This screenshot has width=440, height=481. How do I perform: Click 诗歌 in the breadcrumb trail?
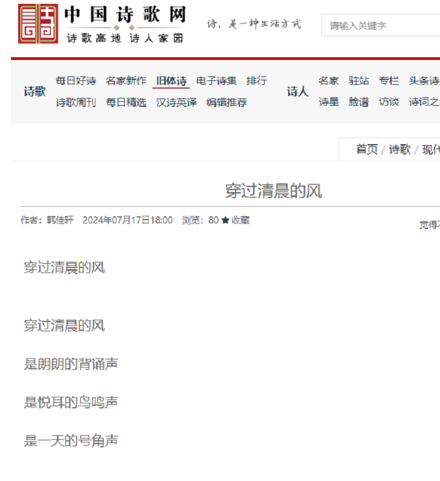pos(400,150)
